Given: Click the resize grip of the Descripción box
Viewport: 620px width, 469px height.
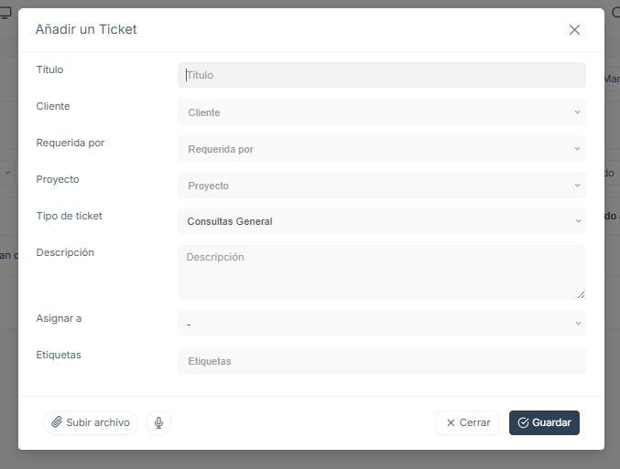Looking at the screenshot, I should click(x=581, y=294).
